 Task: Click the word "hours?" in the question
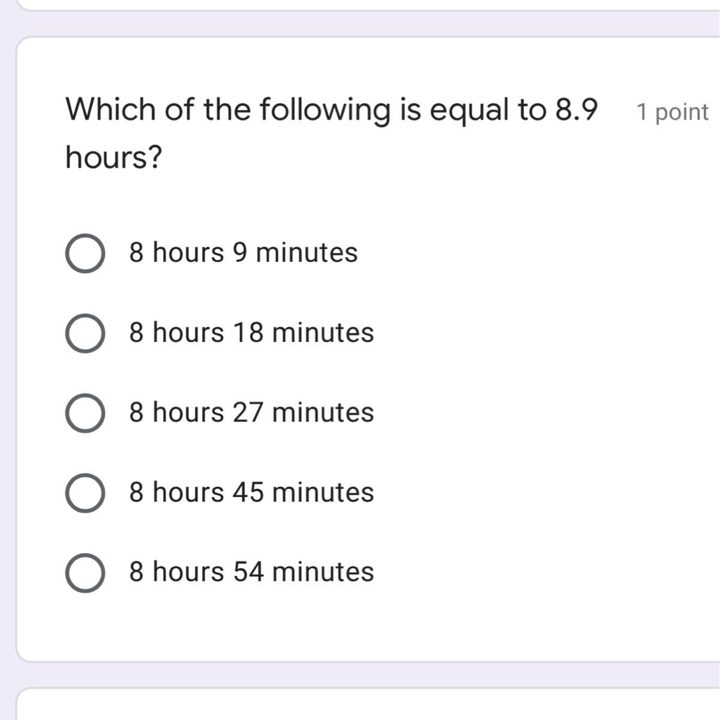(113, 158)
